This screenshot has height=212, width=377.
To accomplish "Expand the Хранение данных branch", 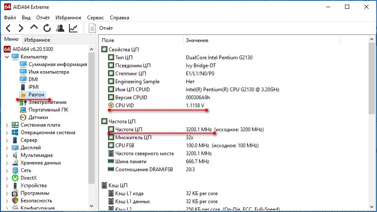I will (7, 163).
